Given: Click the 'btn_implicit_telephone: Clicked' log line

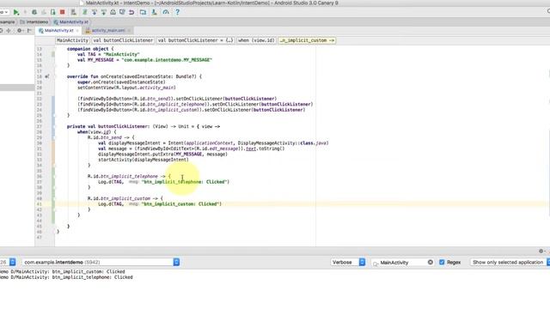Looking at the screenshot, I should [67, 277].
